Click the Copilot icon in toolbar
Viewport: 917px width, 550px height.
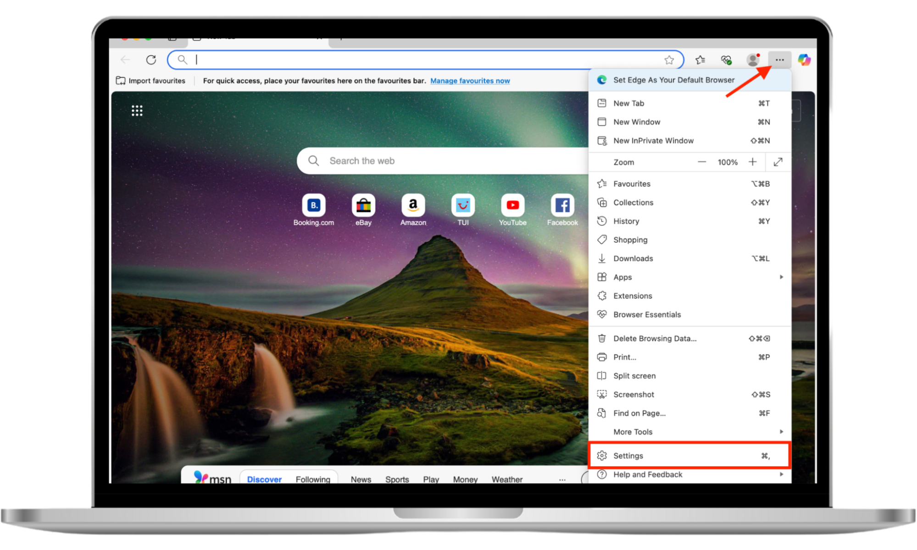(804, 60)
